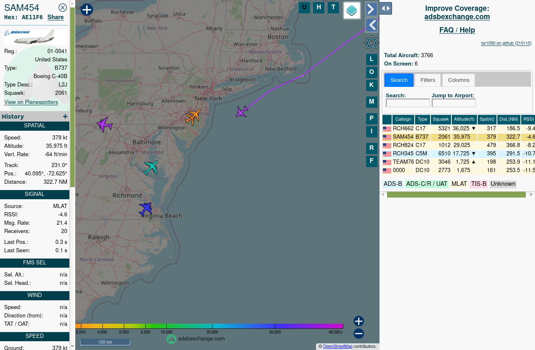The width and height of the screenshot is (535, 350).
Task: Toggle the I map option button
Action: click(372, 132)
